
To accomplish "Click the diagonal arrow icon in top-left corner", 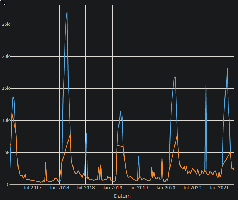I will pos(3,3).
